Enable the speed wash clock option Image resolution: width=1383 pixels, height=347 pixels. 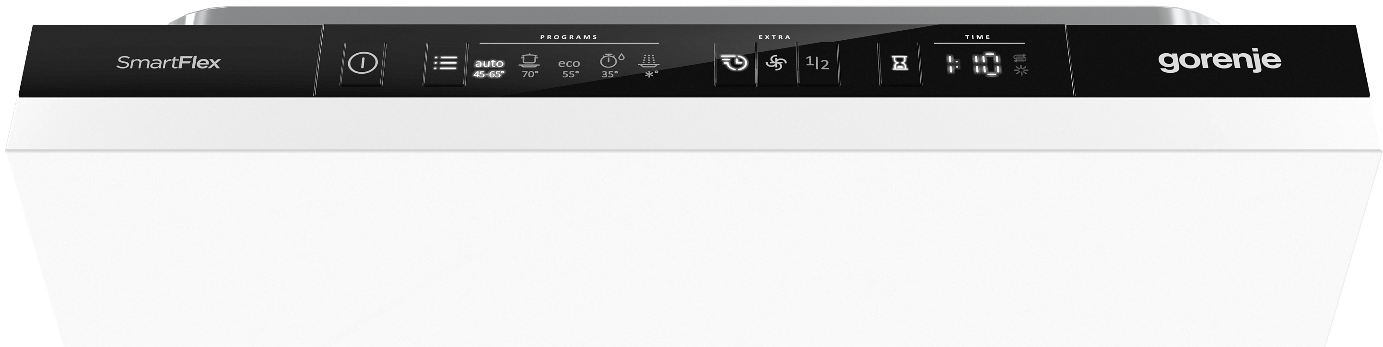(x=735, y=63)
